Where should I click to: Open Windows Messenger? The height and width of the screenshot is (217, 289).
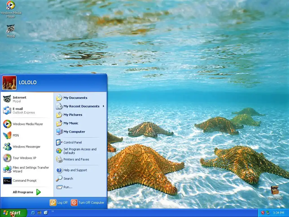(x=27, y=147)
